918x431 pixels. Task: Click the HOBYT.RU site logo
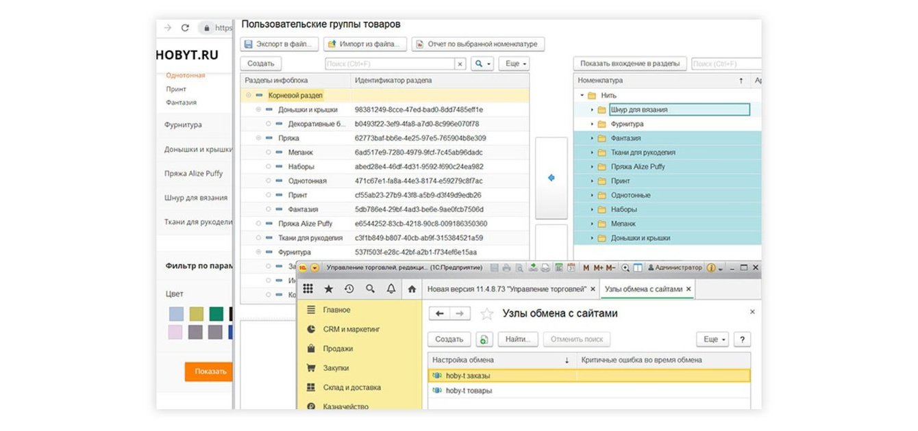pyautogui.click(x=187, y=55)
